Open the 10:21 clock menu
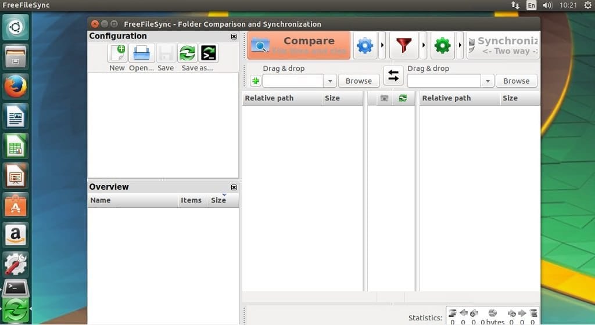The image size is (595, 325). pyautogui.click(x=568, y=5)
